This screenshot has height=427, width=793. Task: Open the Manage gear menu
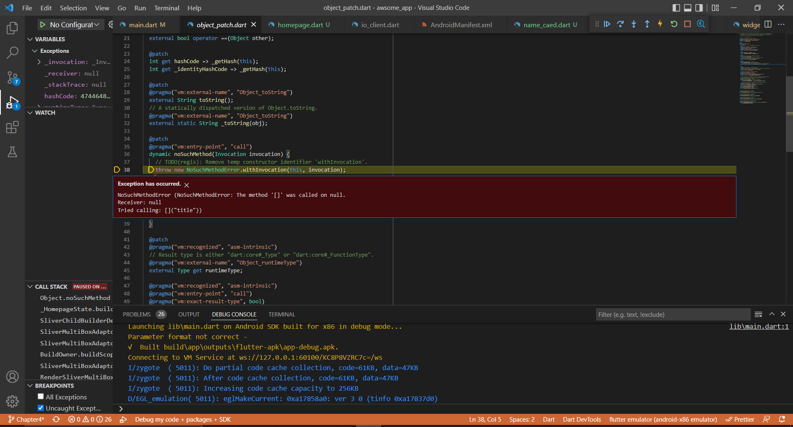point(12,401)
